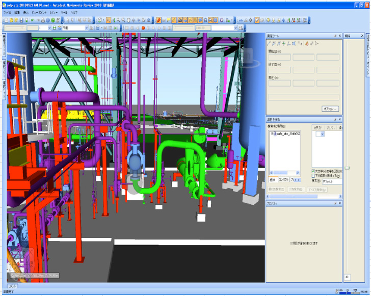
Task: Toggle the match case search checkbox
Action: point(314,171)
